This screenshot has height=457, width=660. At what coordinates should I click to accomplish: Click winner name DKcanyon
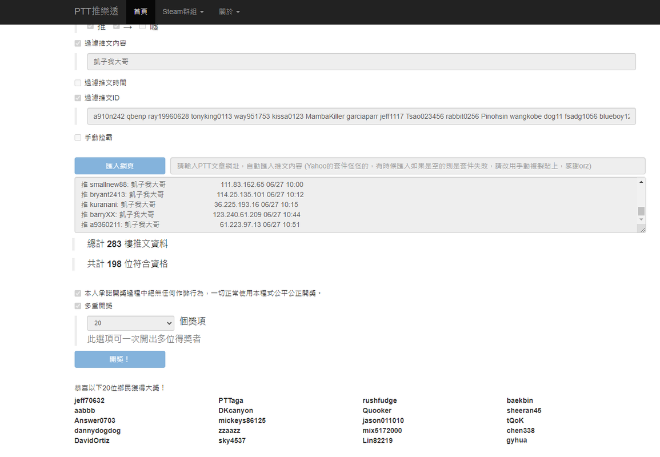(235, 411)
